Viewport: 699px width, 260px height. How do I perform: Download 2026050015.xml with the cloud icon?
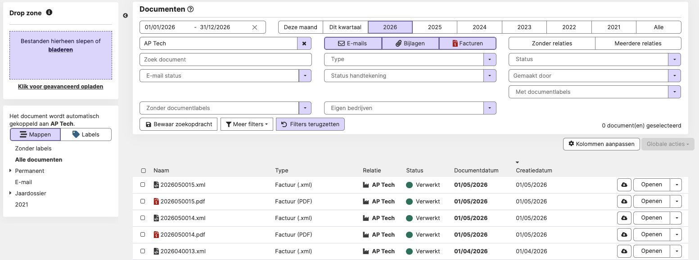tap(624, 185)
